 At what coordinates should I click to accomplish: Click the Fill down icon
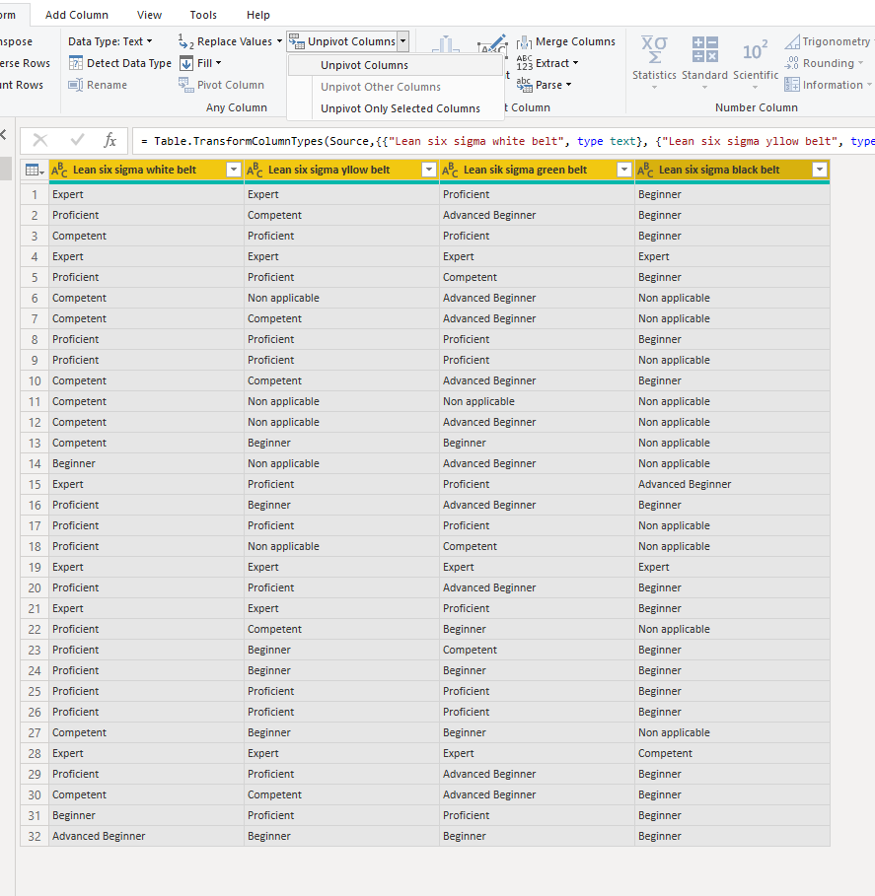click(186, 63)
